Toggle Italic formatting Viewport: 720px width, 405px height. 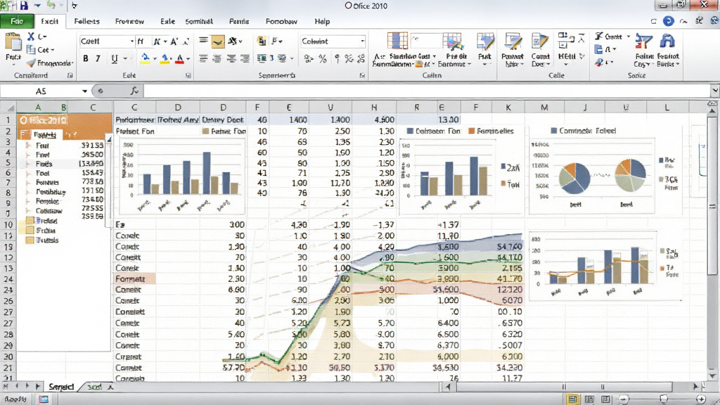coord(98,59)
